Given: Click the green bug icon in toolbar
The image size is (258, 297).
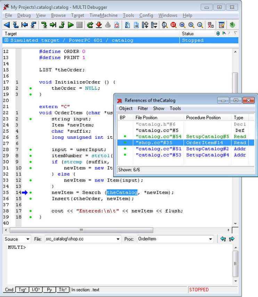Looking at the screenshot, I should 232,25.
